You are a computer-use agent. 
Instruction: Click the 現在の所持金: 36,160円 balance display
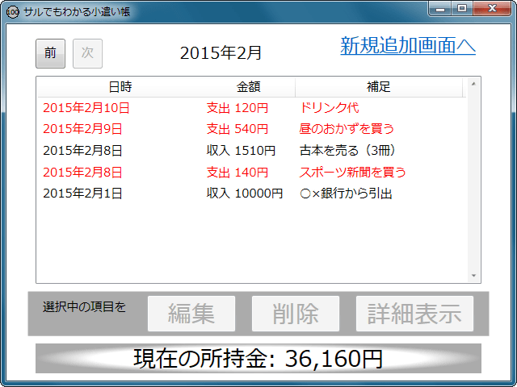[258, 358]
